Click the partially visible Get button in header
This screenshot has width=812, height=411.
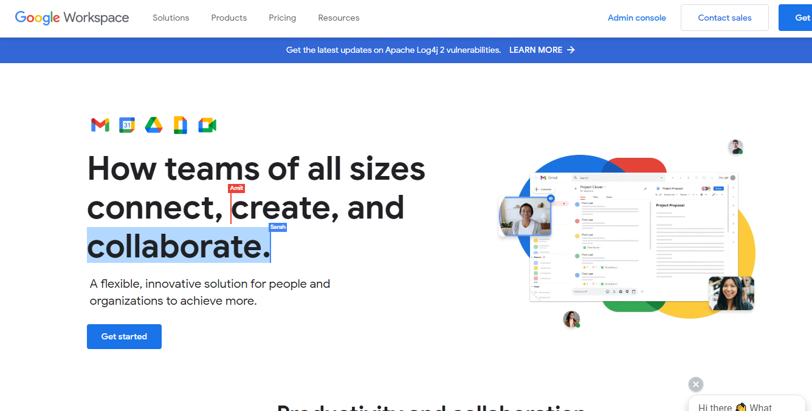click(x=796, y=18)
